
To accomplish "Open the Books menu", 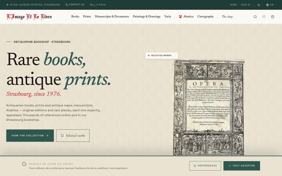I will [75, 16].
